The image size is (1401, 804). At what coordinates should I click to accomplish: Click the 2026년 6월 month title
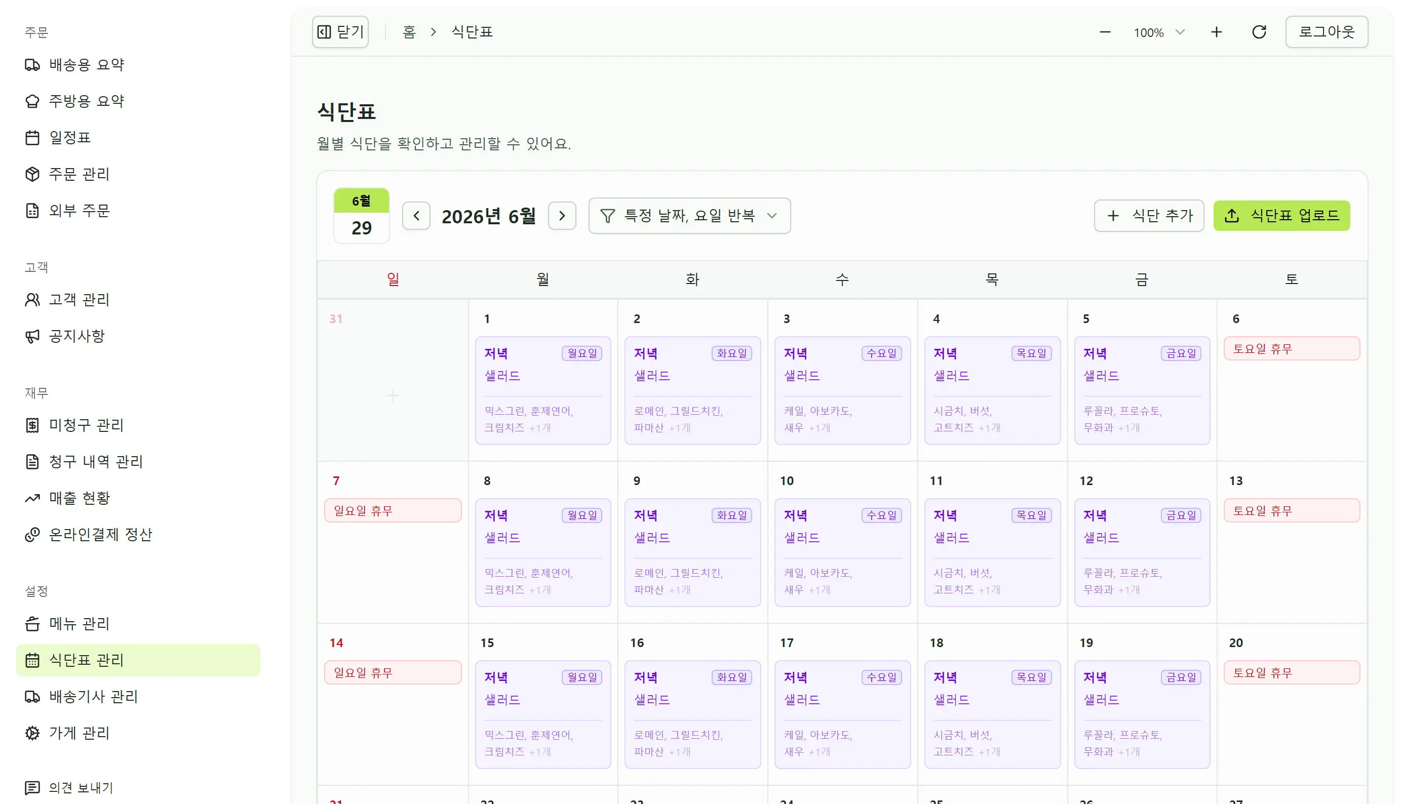[488, 216]
